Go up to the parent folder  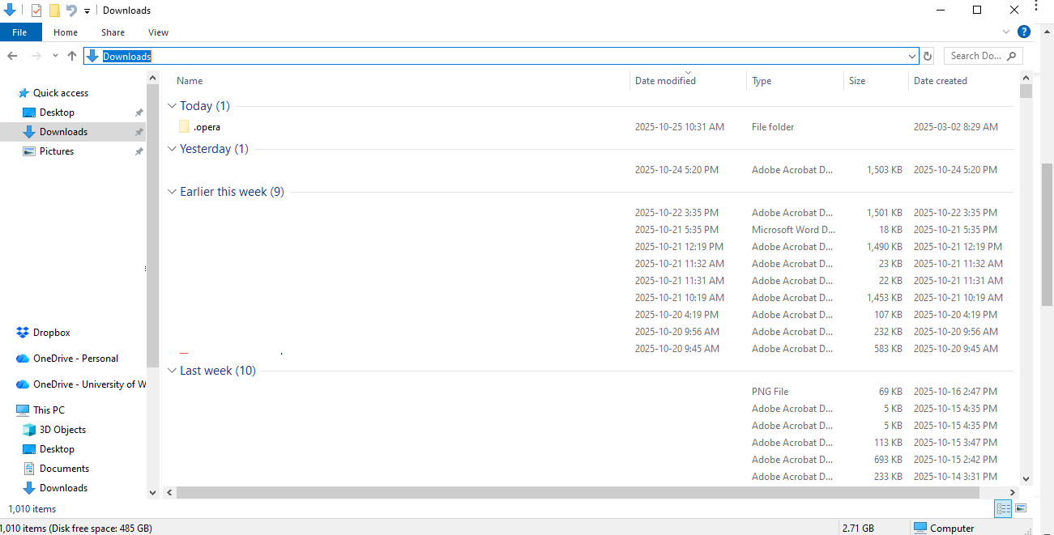[x=71, y=56]
